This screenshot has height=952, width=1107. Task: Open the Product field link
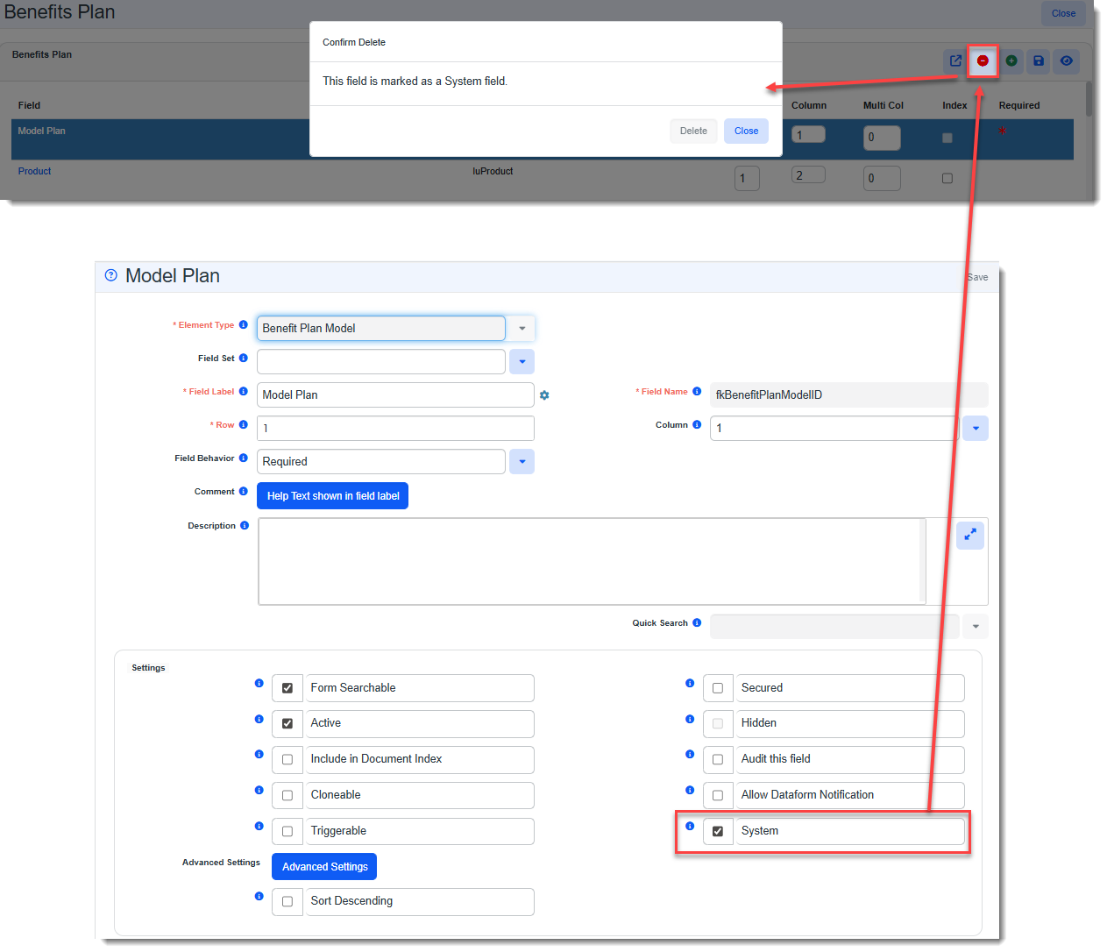coord(35,171)
